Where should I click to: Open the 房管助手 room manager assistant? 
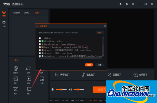(114, 74)
